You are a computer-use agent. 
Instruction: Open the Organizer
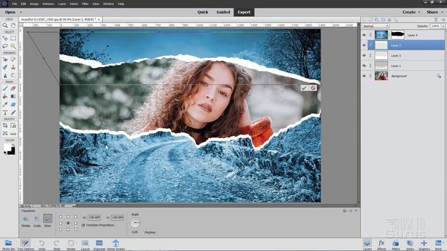click(99, 245)
